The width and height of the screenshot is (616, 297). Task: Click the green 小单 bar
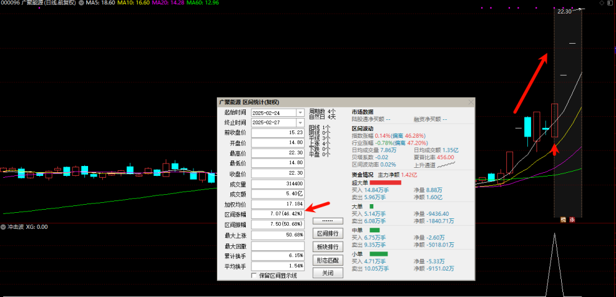[x=378, y=254]
